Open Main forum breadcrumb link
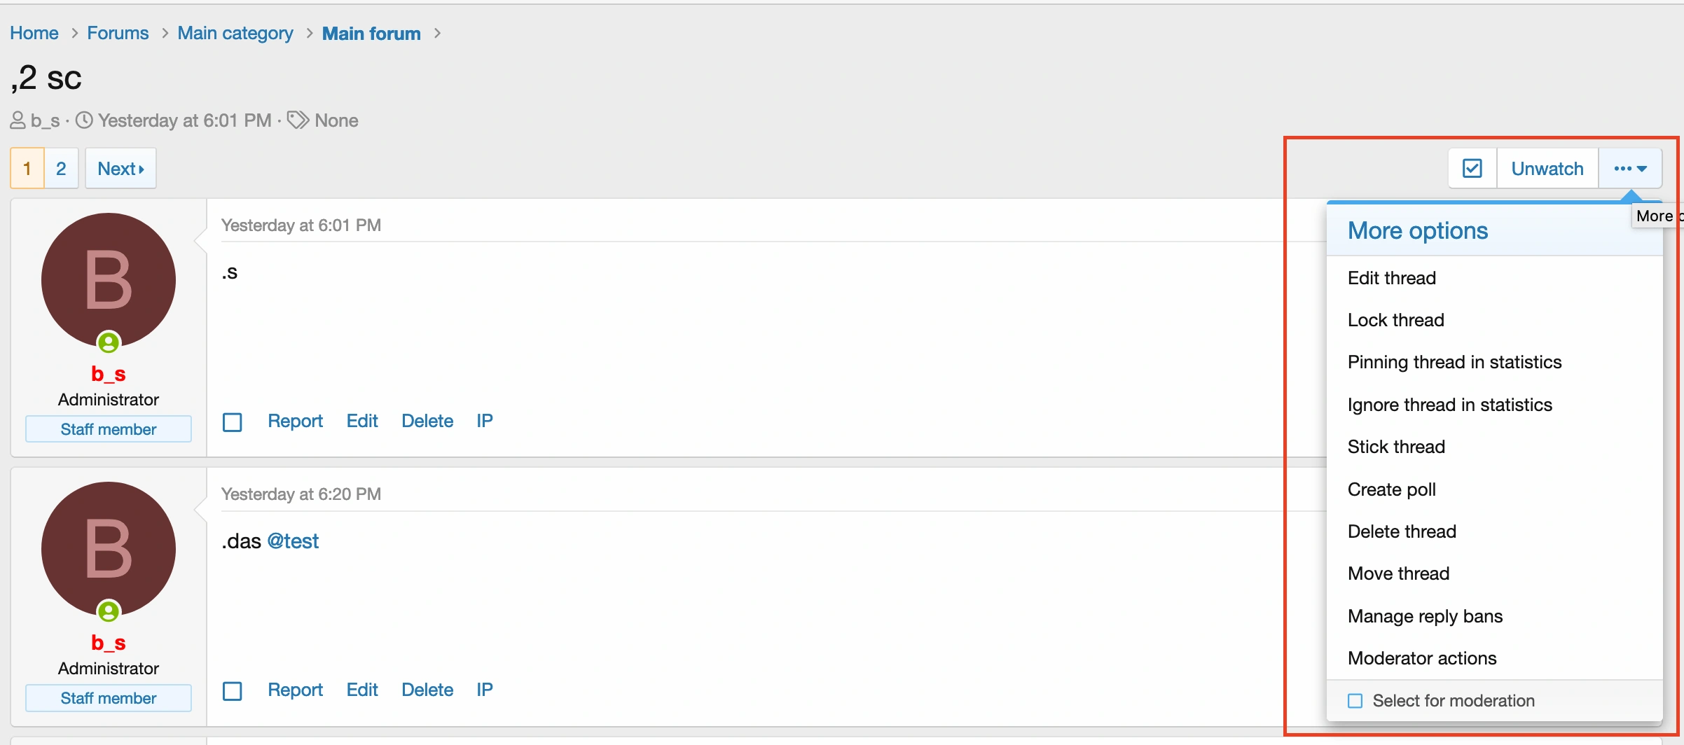Viewport: 1684px width, 745px height. (x=371, y=34)
